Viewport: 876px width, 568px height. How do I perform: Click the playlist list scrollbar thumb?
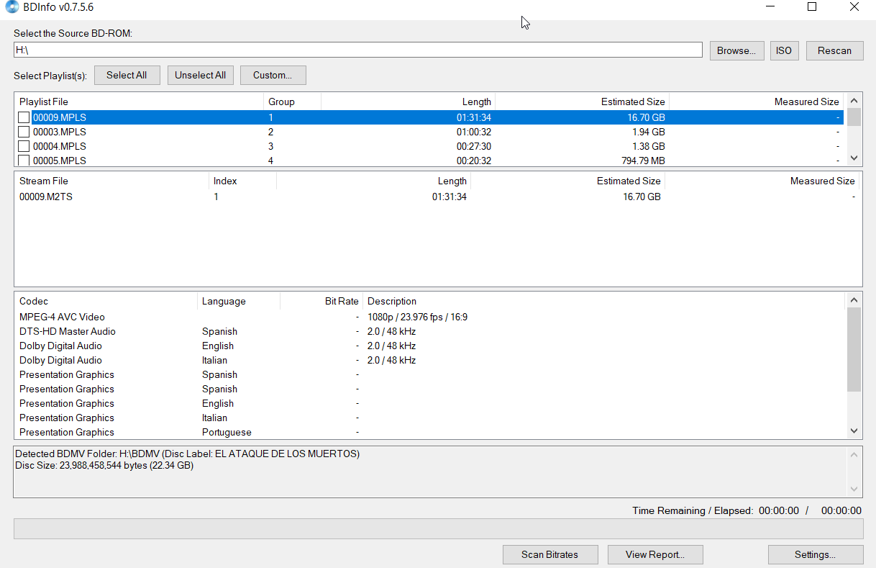(x=854, y=117)
